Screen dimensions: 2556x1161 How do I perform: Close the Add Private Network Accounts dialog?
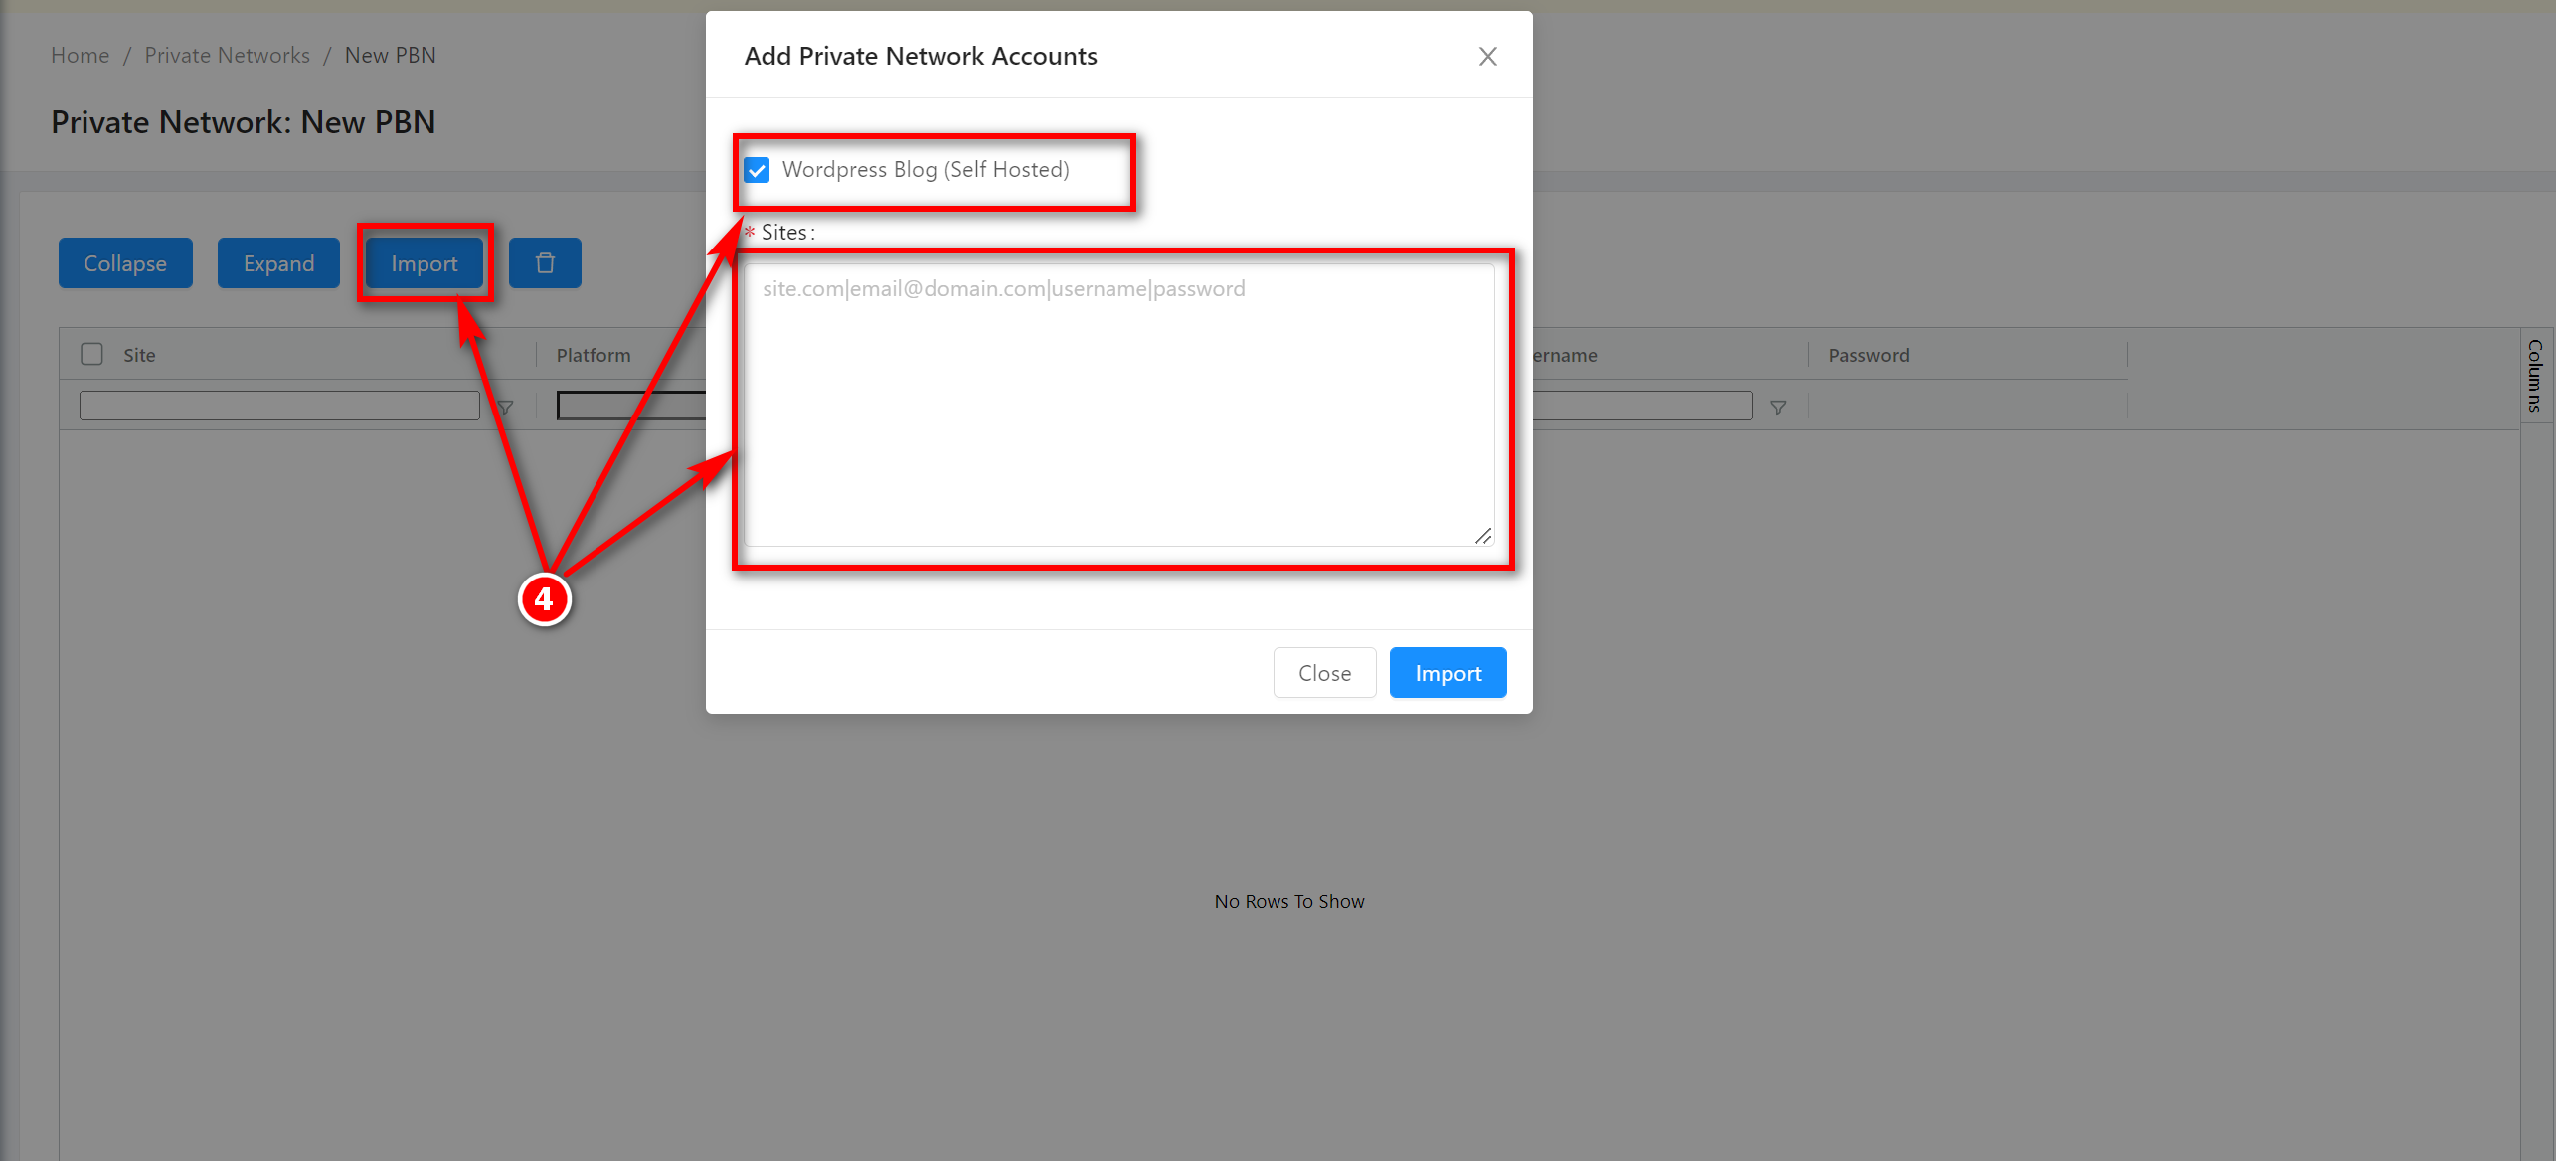pyautogui.click(x=1487, y=57)
